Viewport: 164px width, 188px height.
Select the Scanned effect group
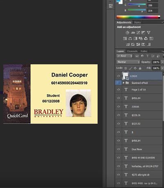click(x=139, y=83)
